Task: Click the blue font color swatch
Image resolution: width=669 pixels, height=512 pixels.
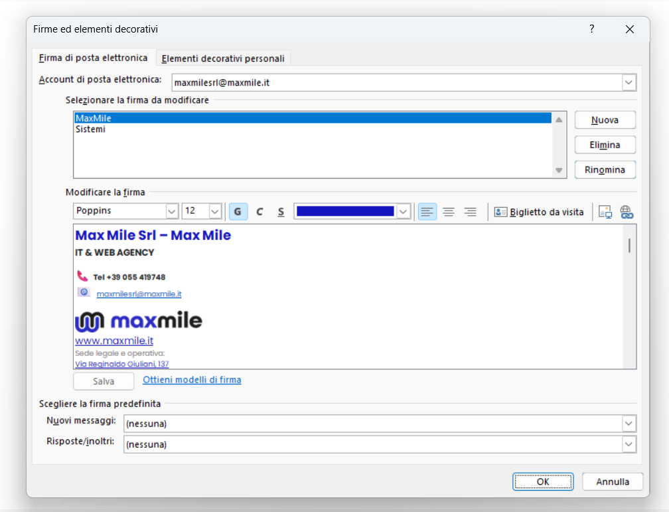Action: click(345, 211)
